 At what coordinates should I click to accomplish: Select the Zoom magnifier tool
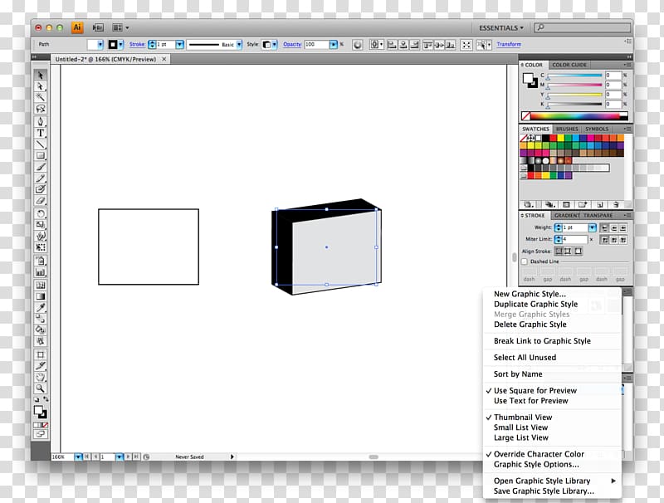(40, 388)
